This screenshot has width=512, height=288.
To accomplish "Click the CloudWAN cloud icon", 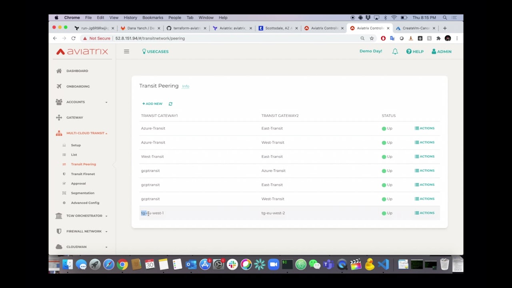I will click(59, 247).
